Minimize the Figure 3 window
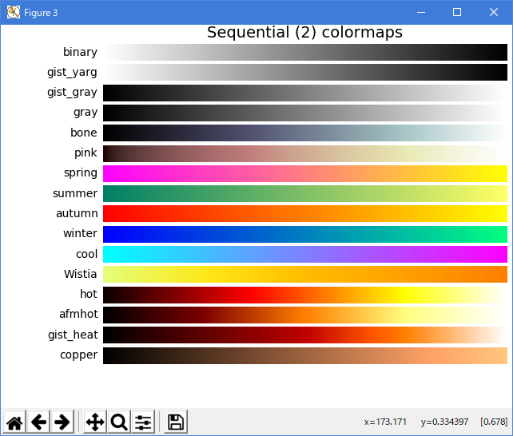Screen dimensions: 513x436 pyautogui.click(x=421, y=13)
